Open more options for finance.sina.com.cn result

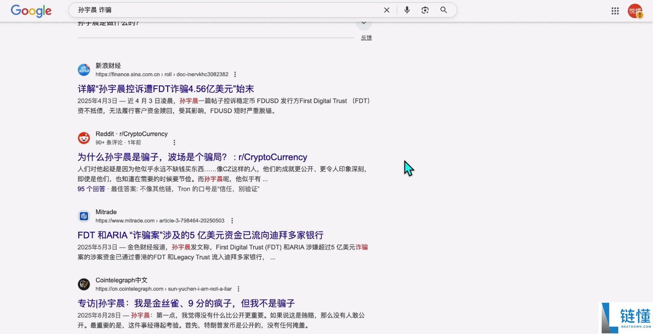235,75
